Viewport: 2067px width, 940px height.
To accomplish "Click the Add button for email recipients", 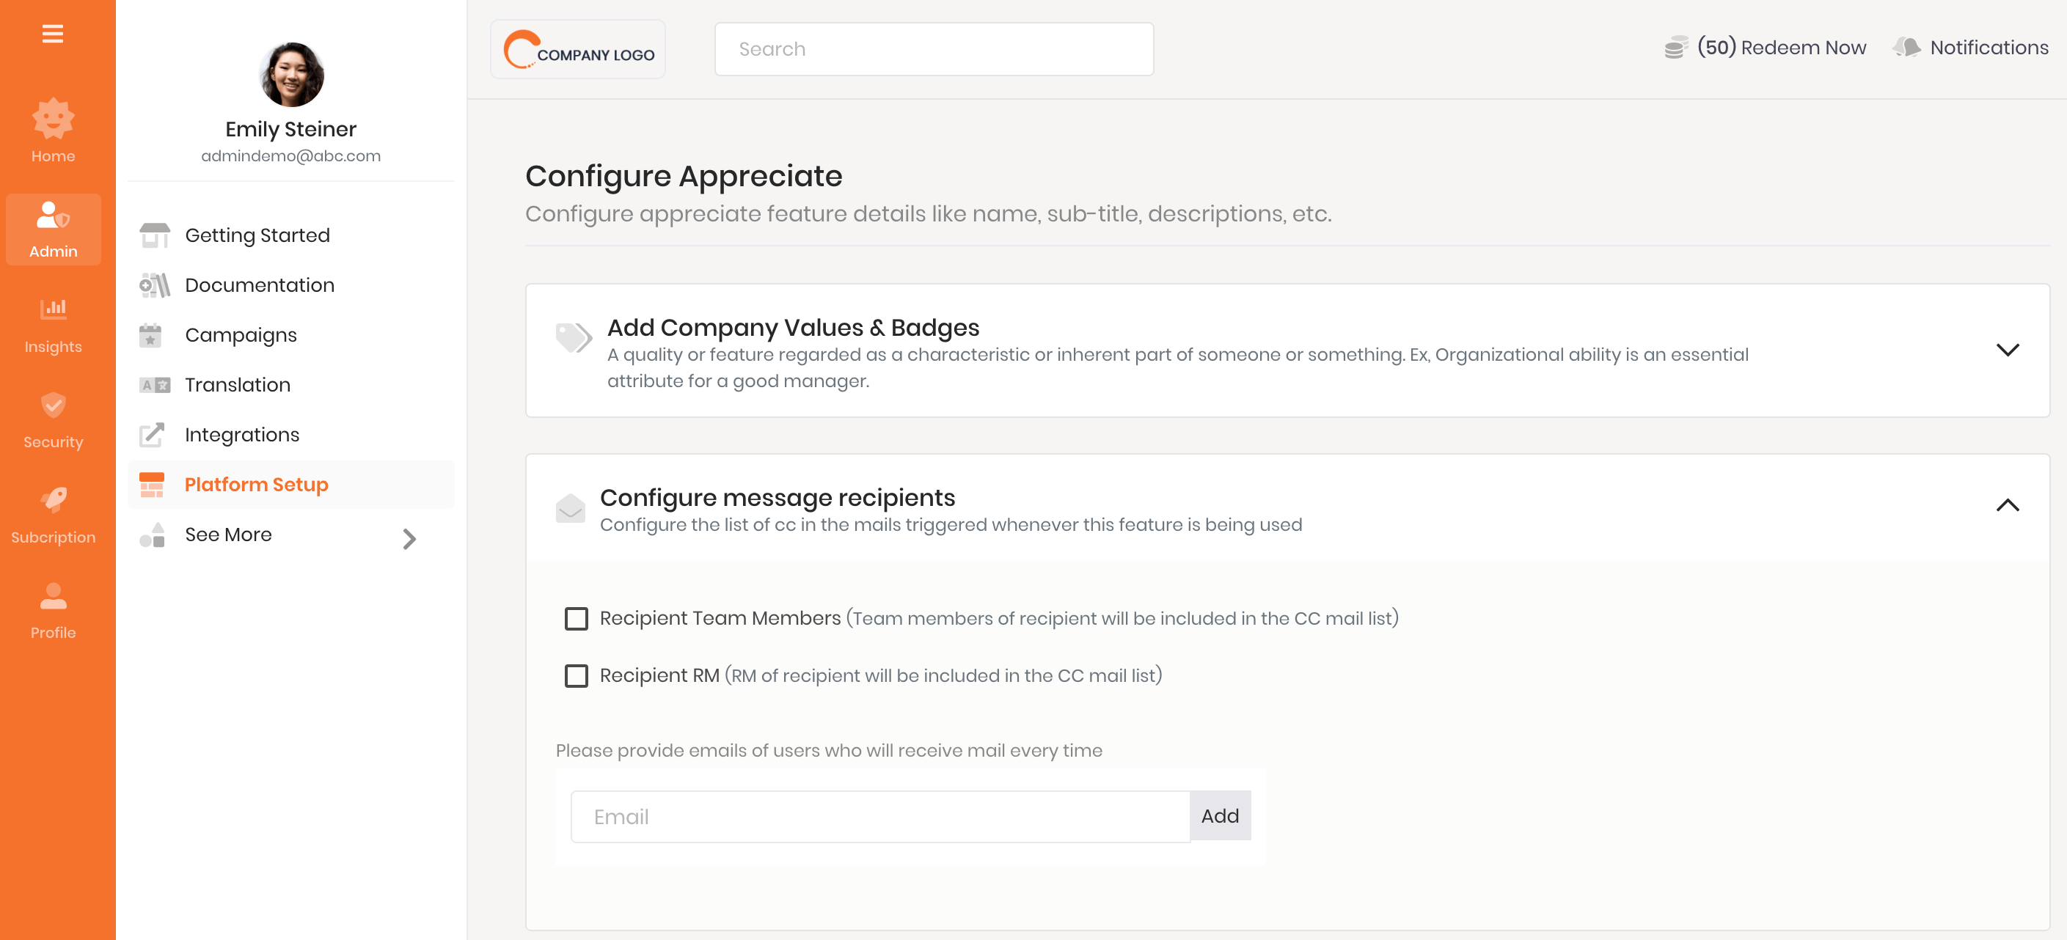I will (1219, 816).
